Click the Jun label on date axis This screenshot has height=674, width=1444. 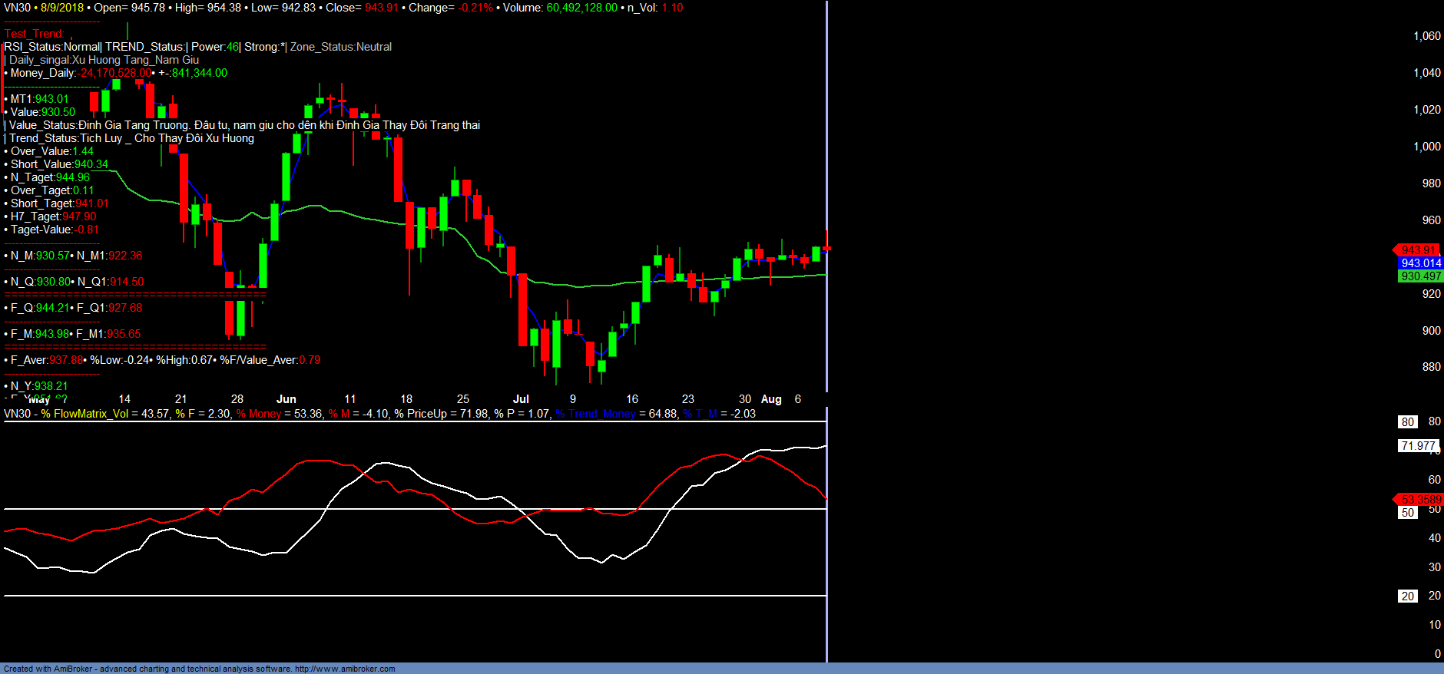[x=286, y=399]
